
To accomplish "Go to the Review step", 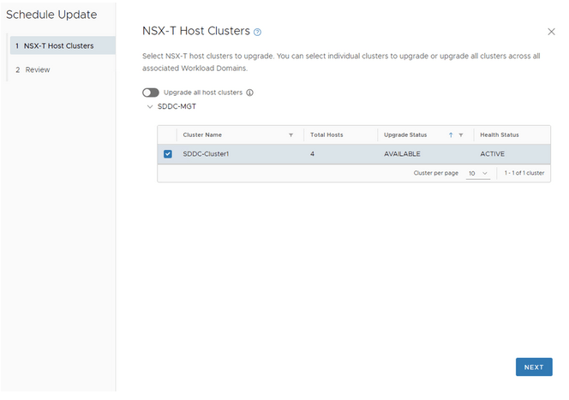I will [x=38, y=69].
